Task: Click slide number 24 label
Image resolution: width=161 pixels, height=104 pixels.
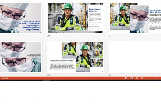Action: click(x=110, y=75)
